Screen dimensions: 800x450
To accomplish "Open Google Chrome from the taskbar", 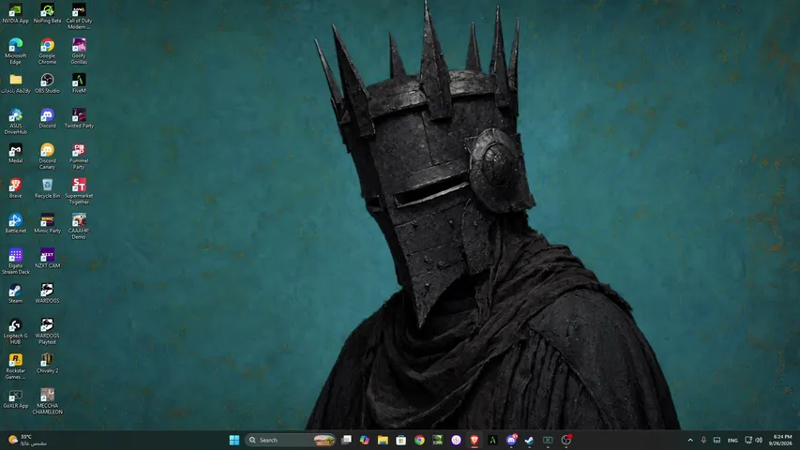I will [x=419, y=440].
